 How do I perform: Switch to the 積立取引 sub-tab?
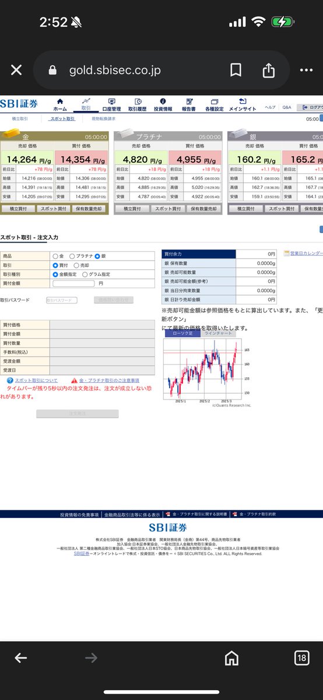click(19, 118)
